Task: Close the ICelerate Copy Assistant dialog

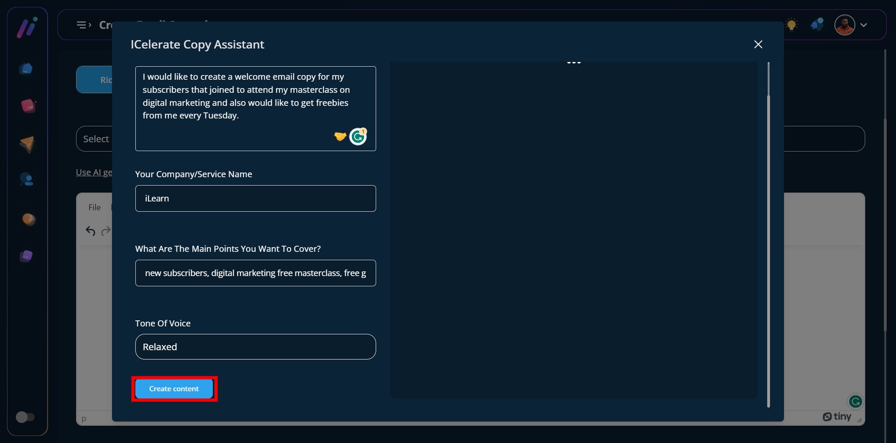Action: 758,44
